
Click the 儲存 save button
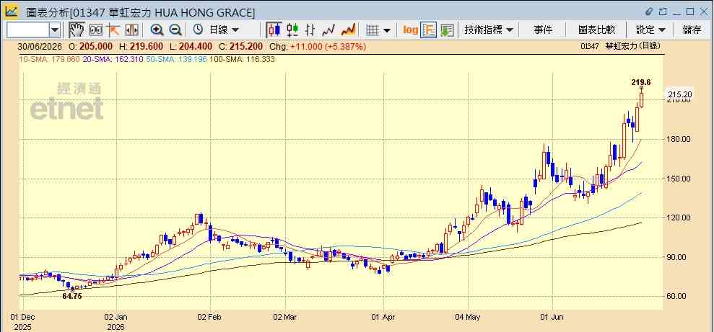(691, 30)
